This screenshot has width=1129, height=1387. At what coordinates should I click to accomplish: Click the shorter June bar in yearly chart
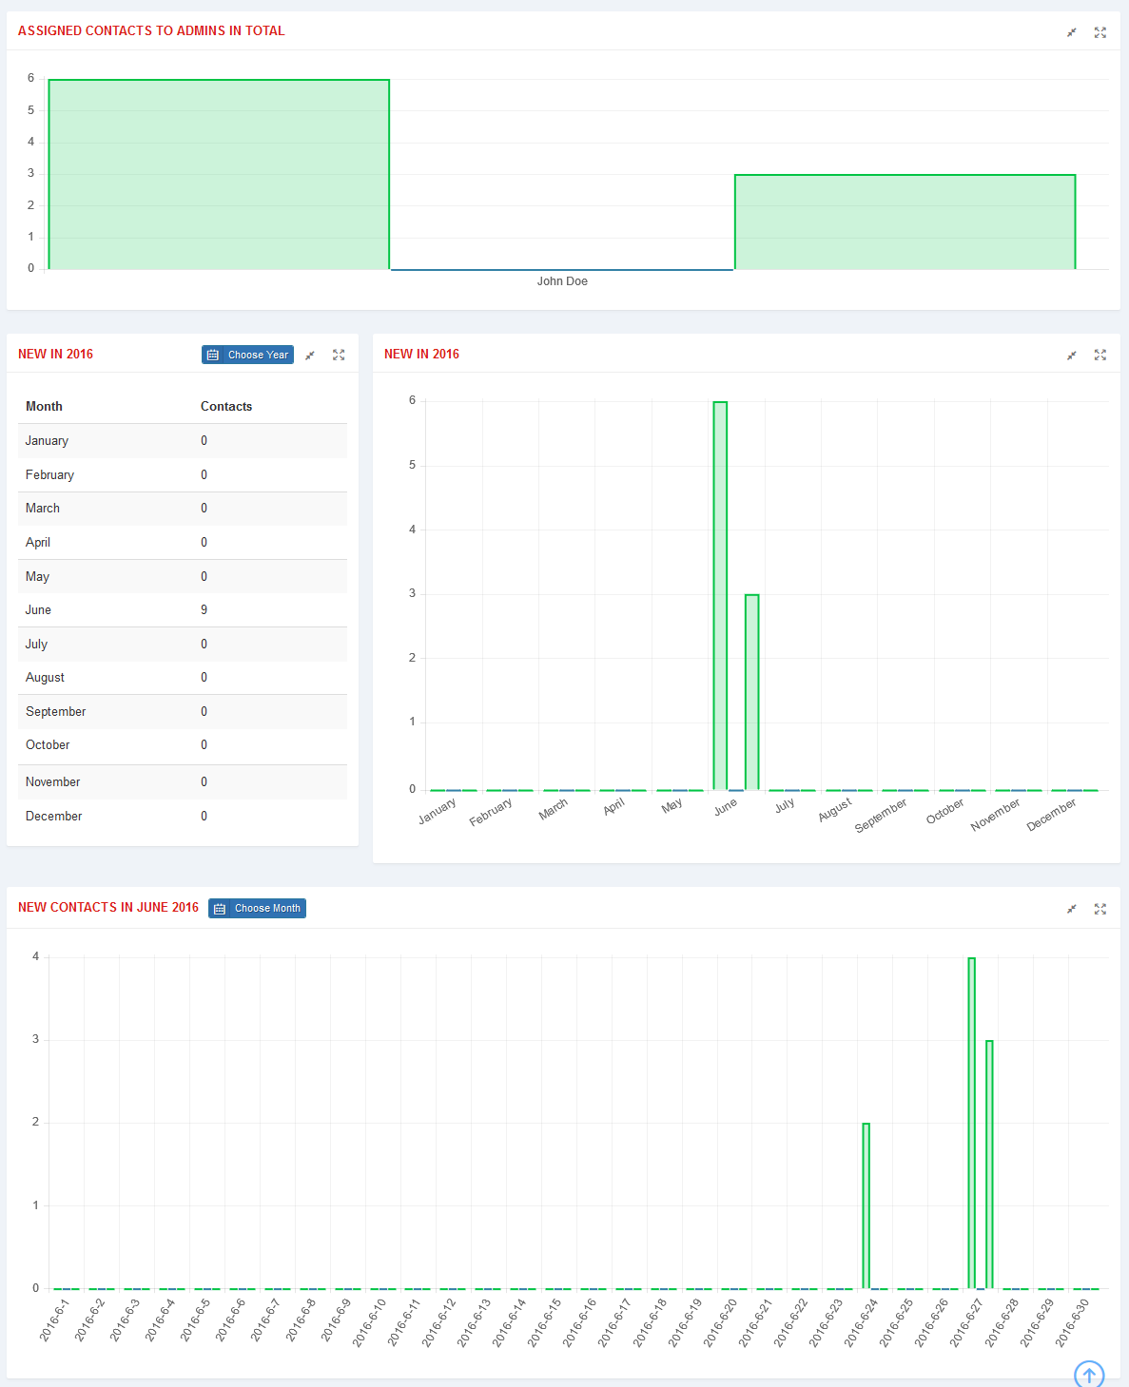[751, 692]
